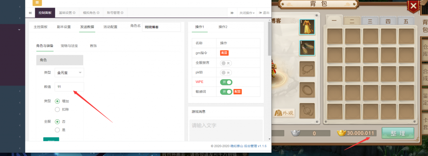Switch to backpack page 四
Viewport: 428px width, 156px height.
coord(388,21)
